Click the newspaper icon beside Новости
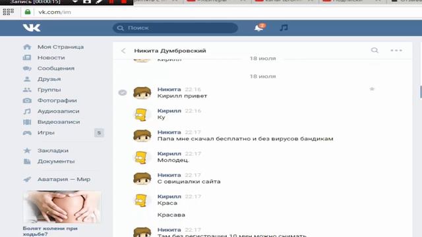Viewport: 422px width, 237px height. click(27, 57)
